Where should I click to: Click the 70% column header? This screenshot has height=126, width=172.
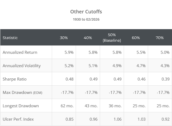point(160,38)
